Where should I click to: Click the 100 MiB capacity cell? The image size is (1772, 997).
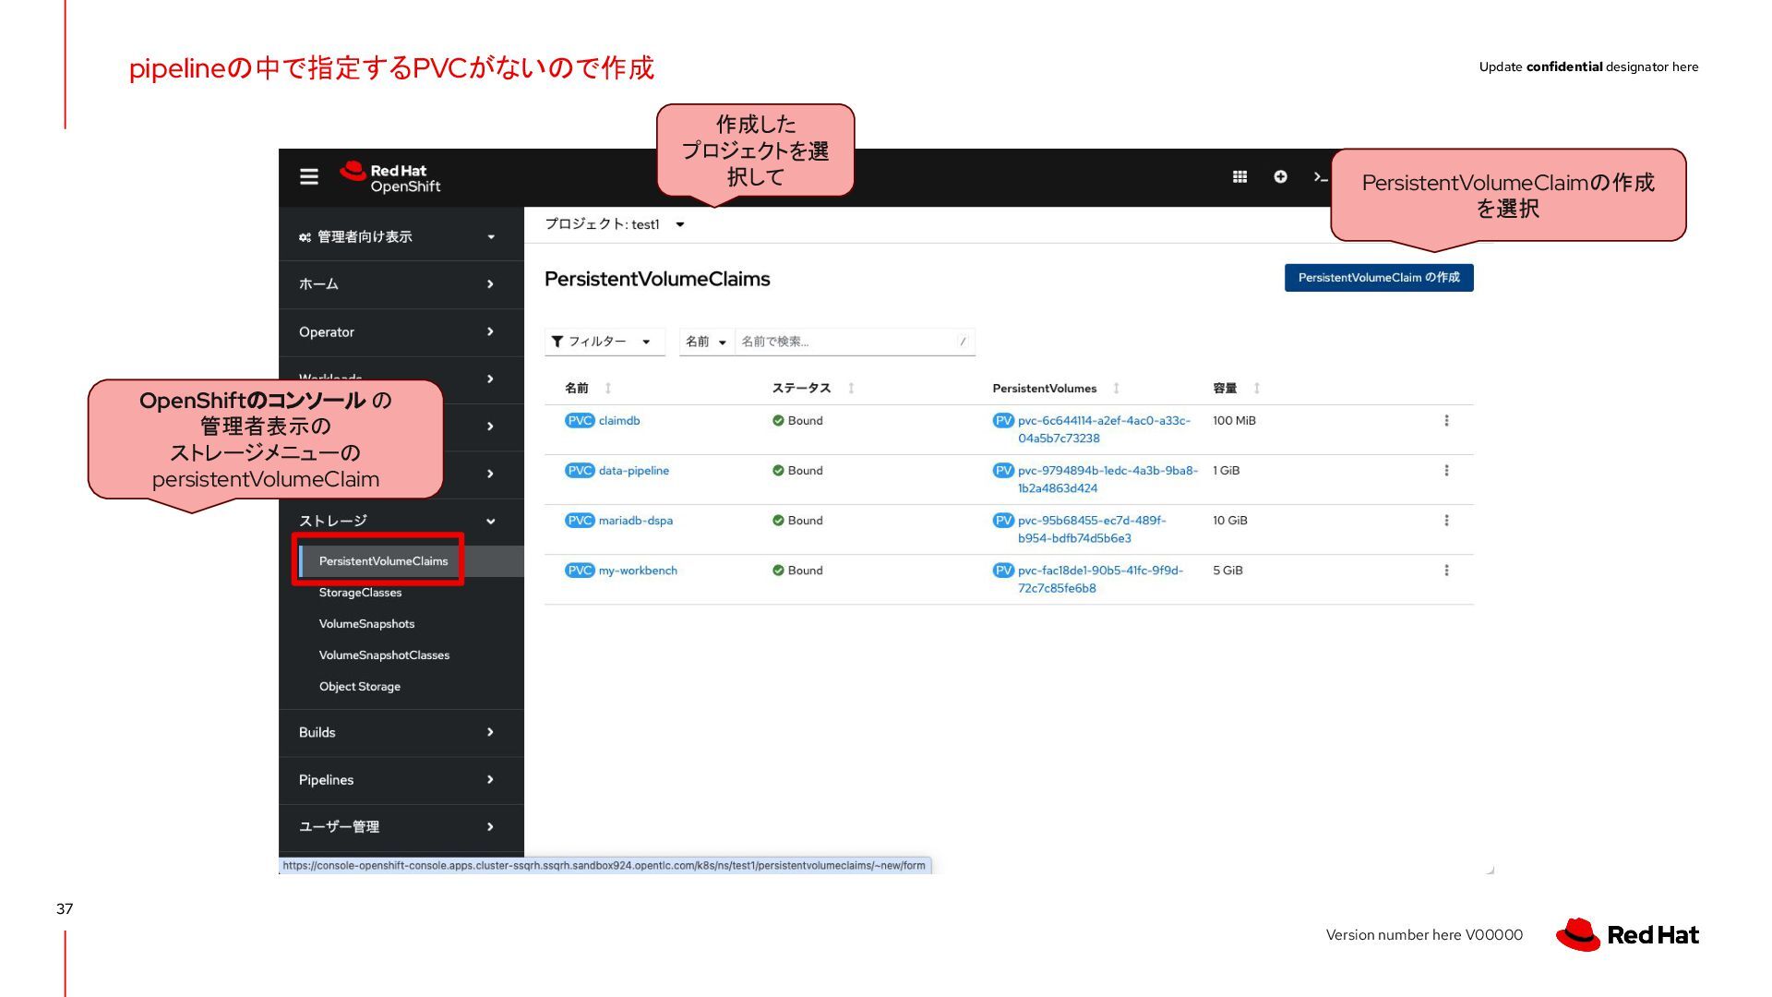pyautogui.click(x=1234, y=421)
